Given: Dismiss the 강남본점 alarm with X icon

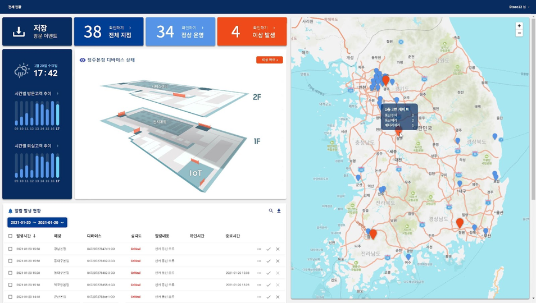Looking at the screenshot, I should click(278, 249).
